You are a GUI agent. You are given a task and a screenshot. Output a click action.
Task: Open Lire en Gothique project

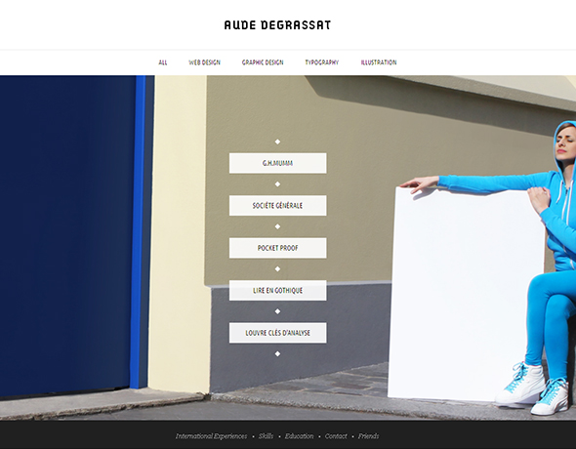tap(277, 291)
